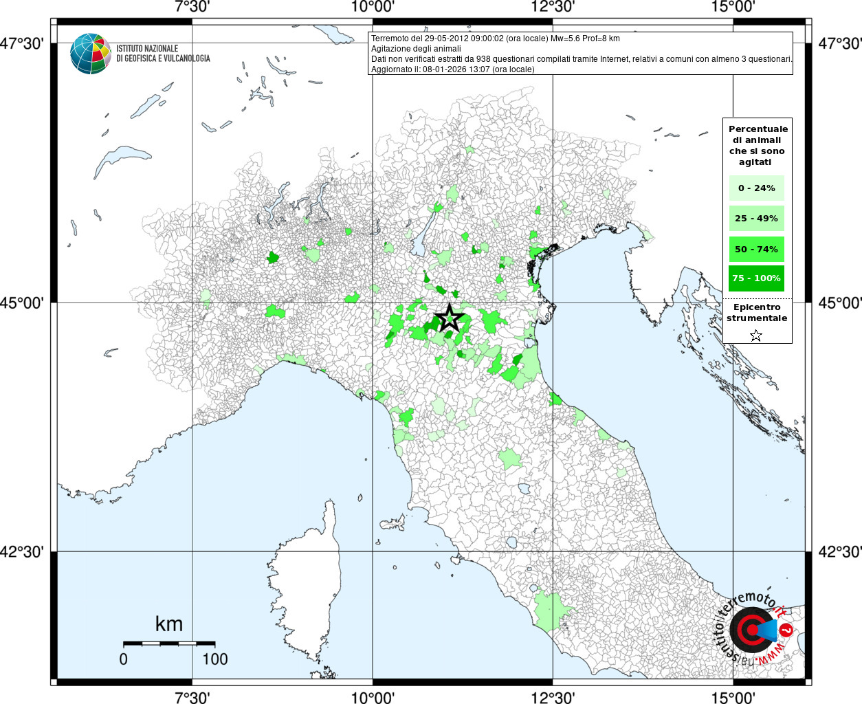Click the left latitude label 47°30'
This screenshot has height=704, width=862.
click(x=22, y=44)
